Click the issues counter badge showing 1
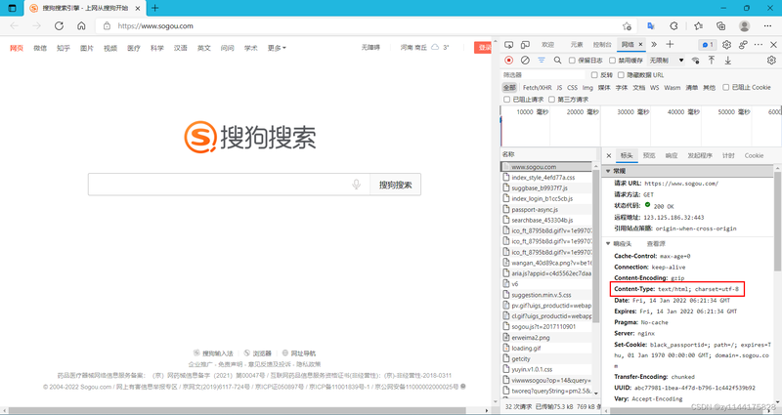This screenshot has width=782, height=415. (708, 45)
